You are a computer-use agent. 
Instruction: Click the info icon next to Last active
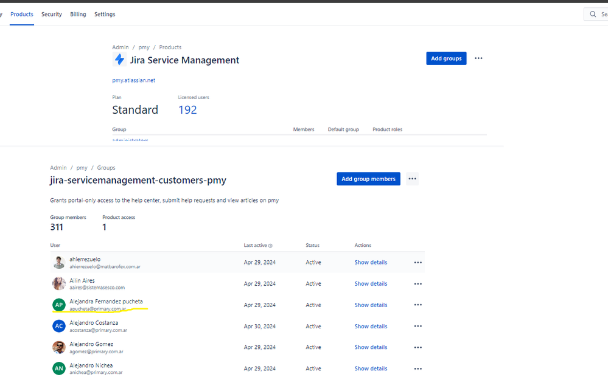270,246
